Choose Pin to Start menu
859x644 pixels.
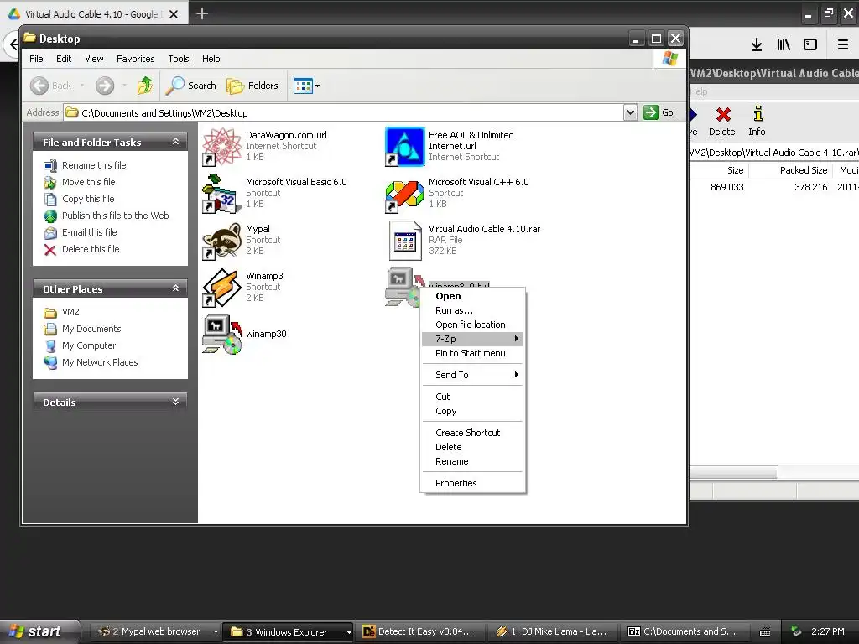pos(471,353)
